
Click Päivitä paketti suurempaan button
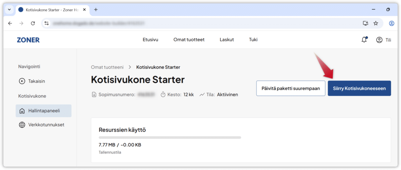click(291, 89)
